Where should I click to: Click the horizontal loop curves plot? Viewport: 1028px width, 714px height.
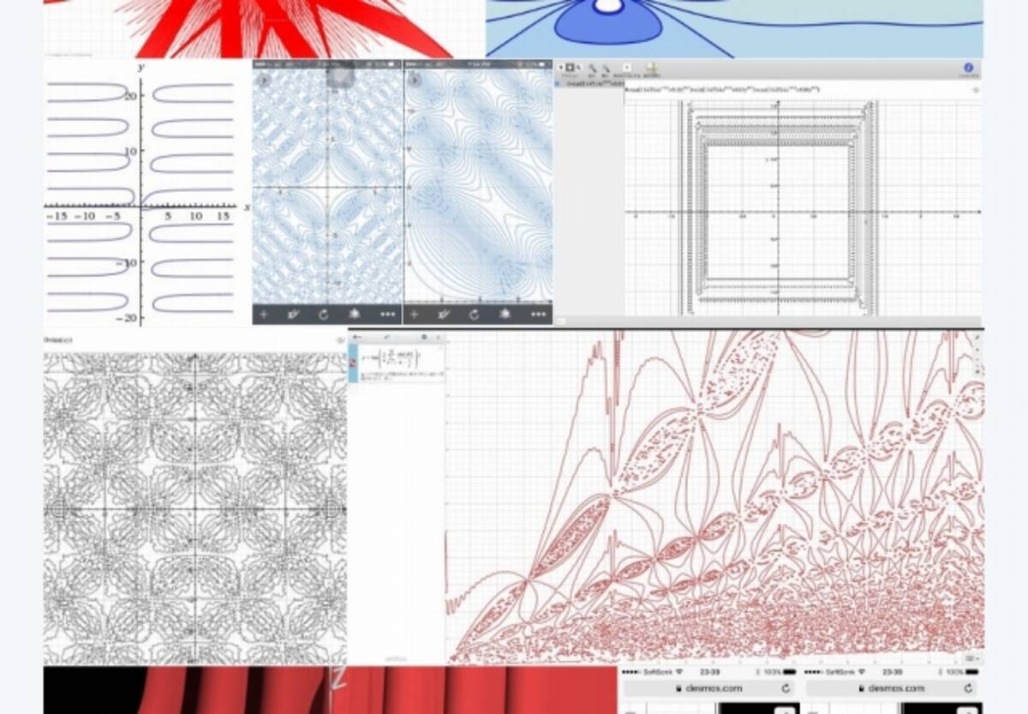141,197
